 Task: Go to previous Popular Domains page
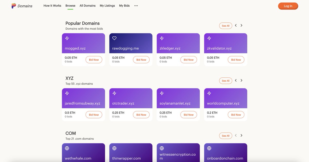click(236, 25)
